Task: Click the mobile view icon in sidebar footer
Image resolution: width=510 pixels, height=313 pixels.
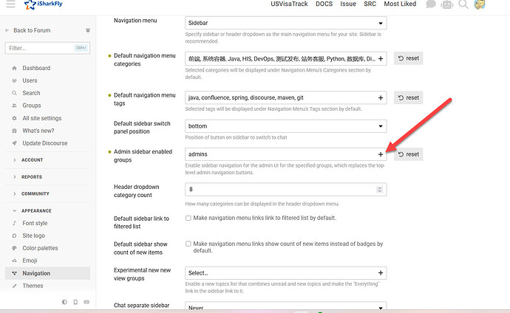Action: click(x=75, y=302)
